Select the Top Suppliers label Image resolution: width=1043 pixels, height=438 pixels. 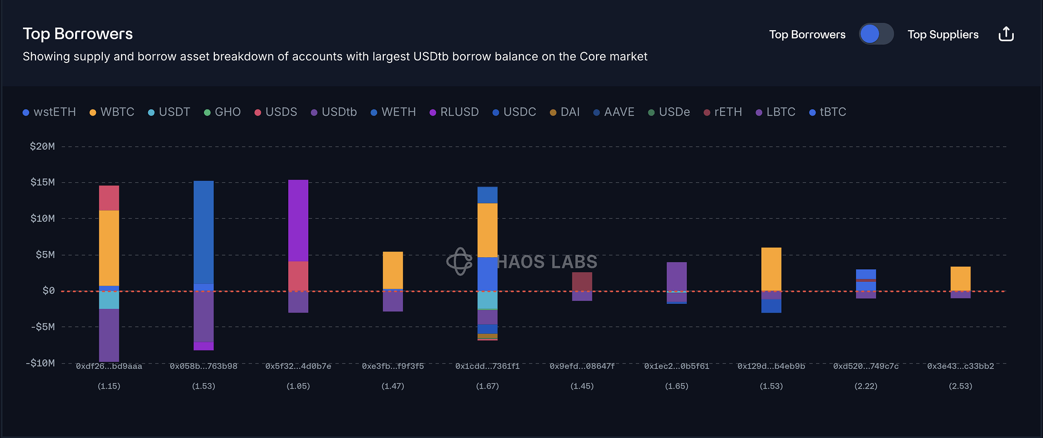coord(943,34)
